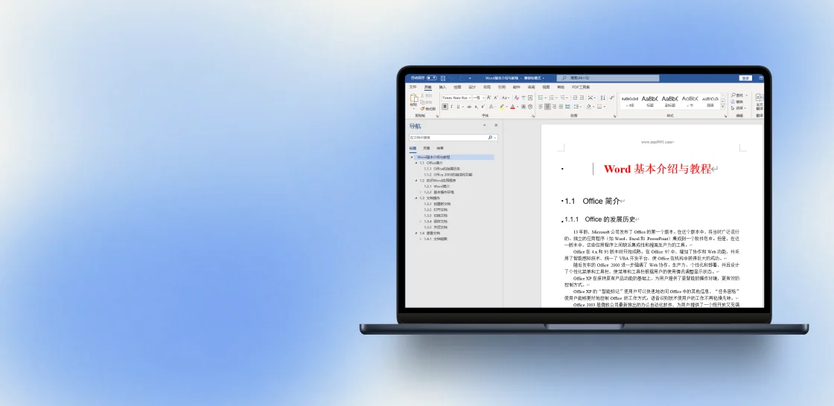834x406 pixels.
Task: Click the Character Border icon
Action: click(530, 97)
